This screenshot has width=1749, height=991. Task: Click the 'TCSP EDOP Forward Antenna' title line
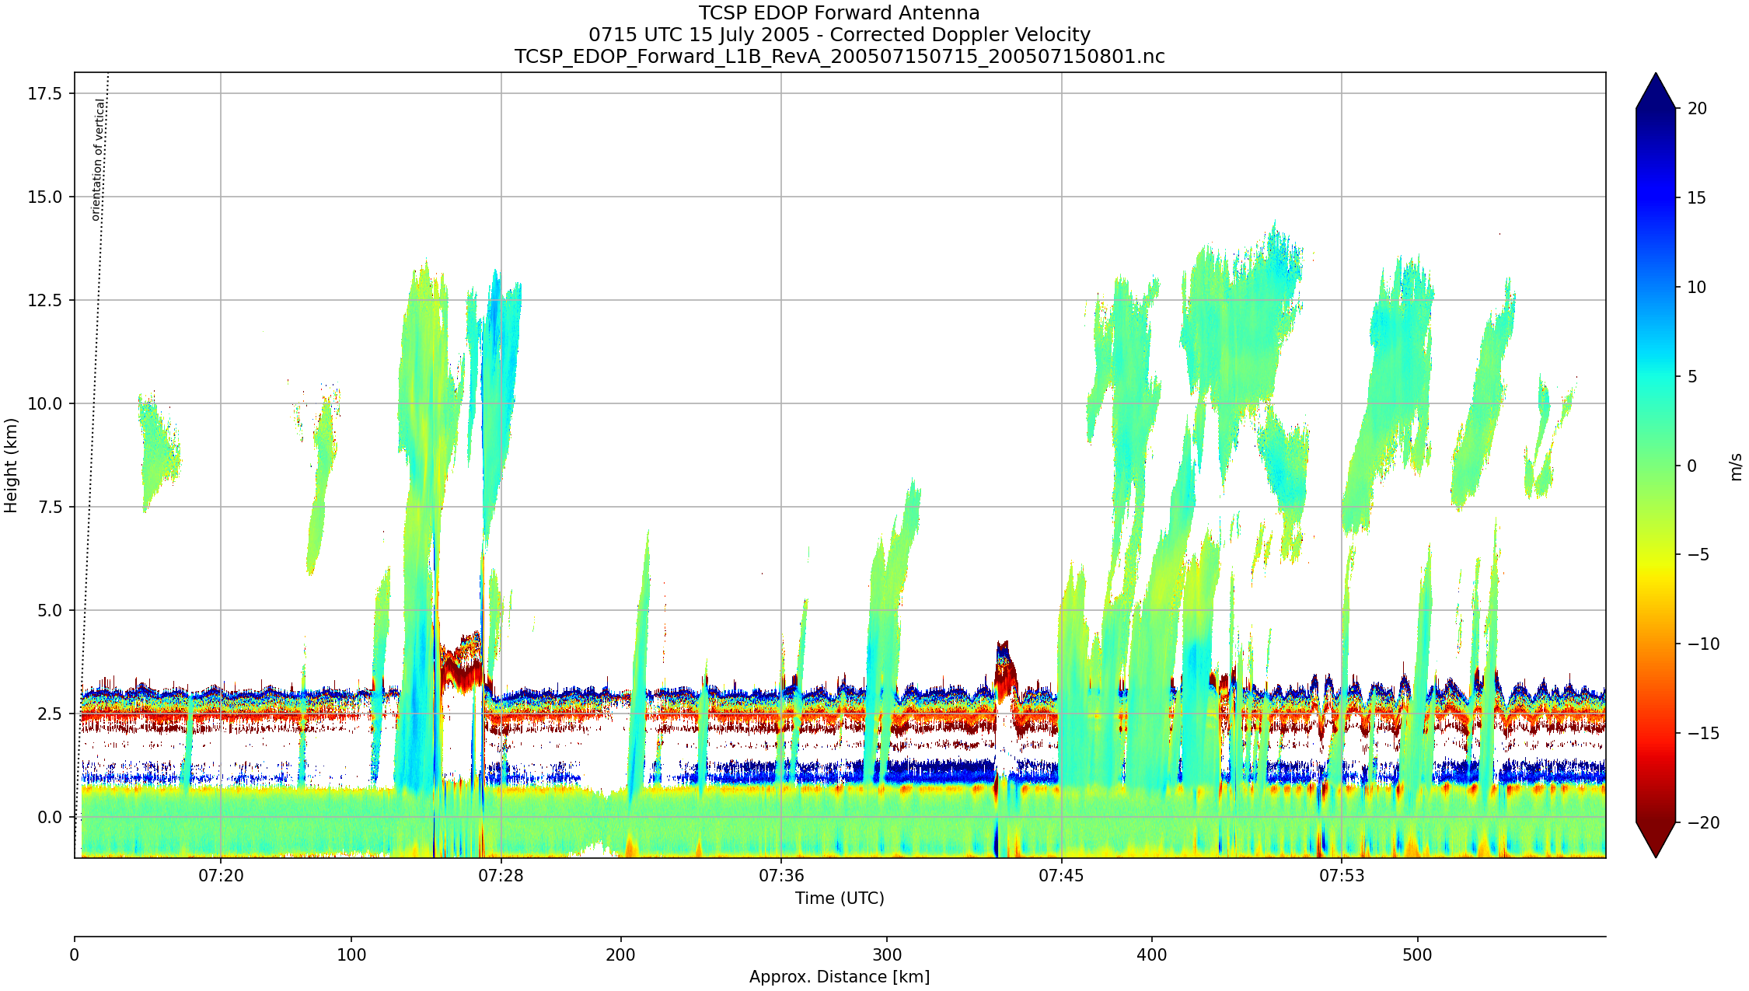click(x=839, y=13)
